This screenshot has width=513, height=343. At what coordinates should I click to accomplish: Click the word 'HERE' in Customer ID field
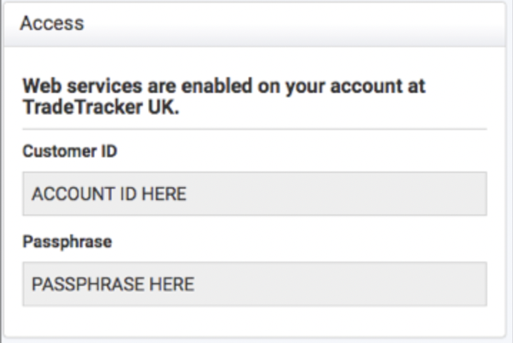point(166,194)
